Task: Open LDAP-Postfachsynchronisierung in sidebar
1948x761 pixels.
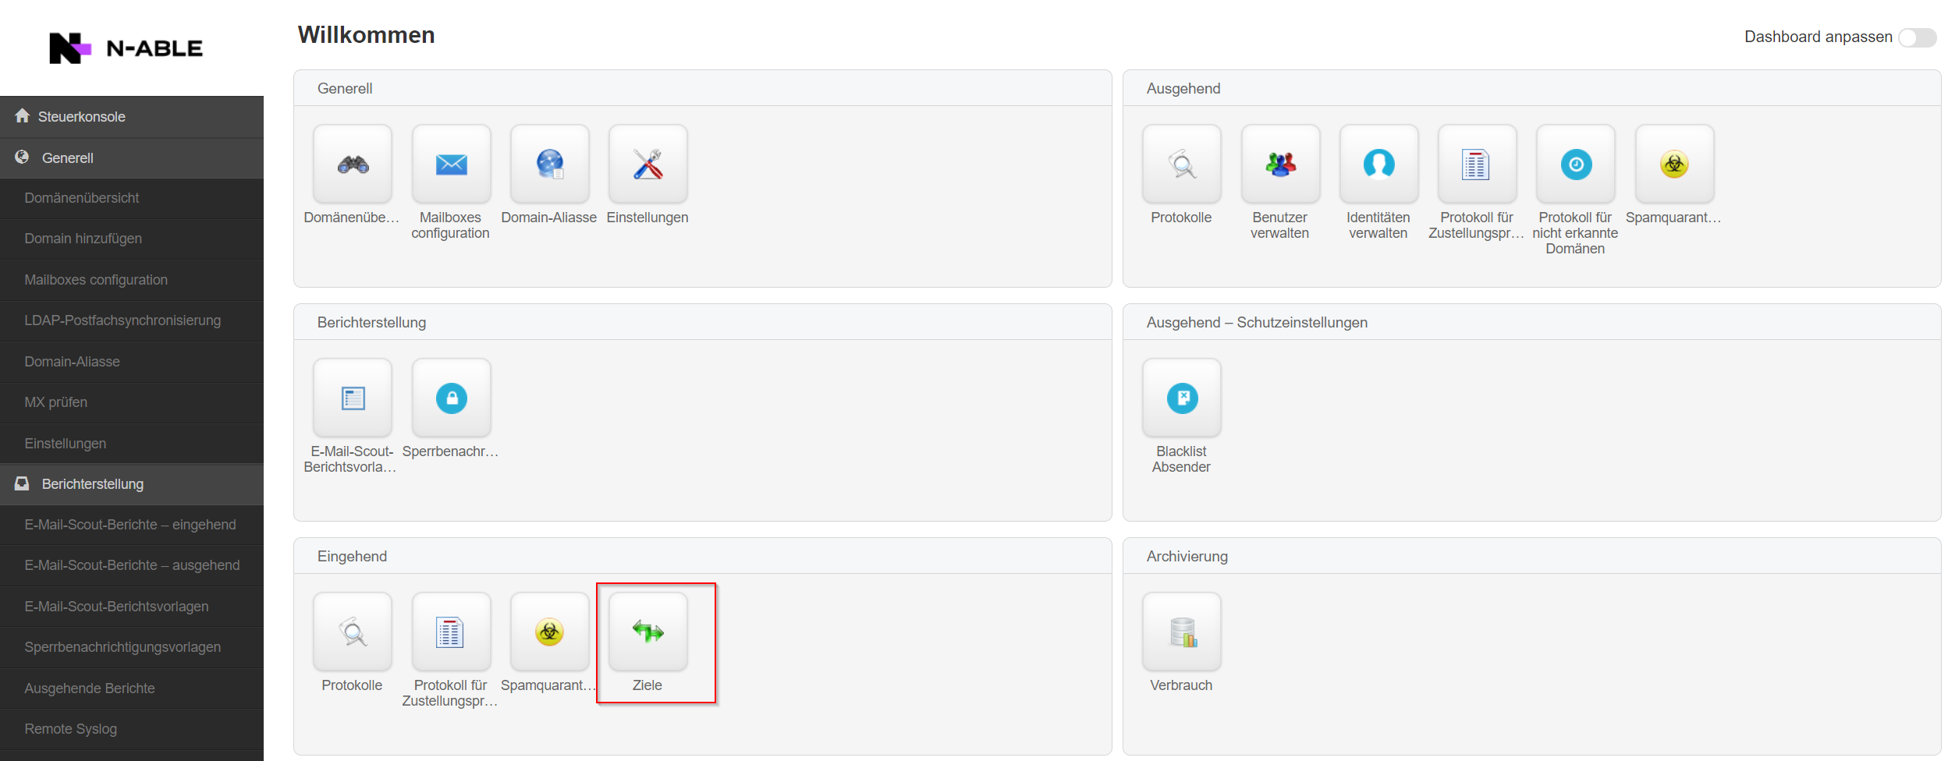Action: pos(122,320)
